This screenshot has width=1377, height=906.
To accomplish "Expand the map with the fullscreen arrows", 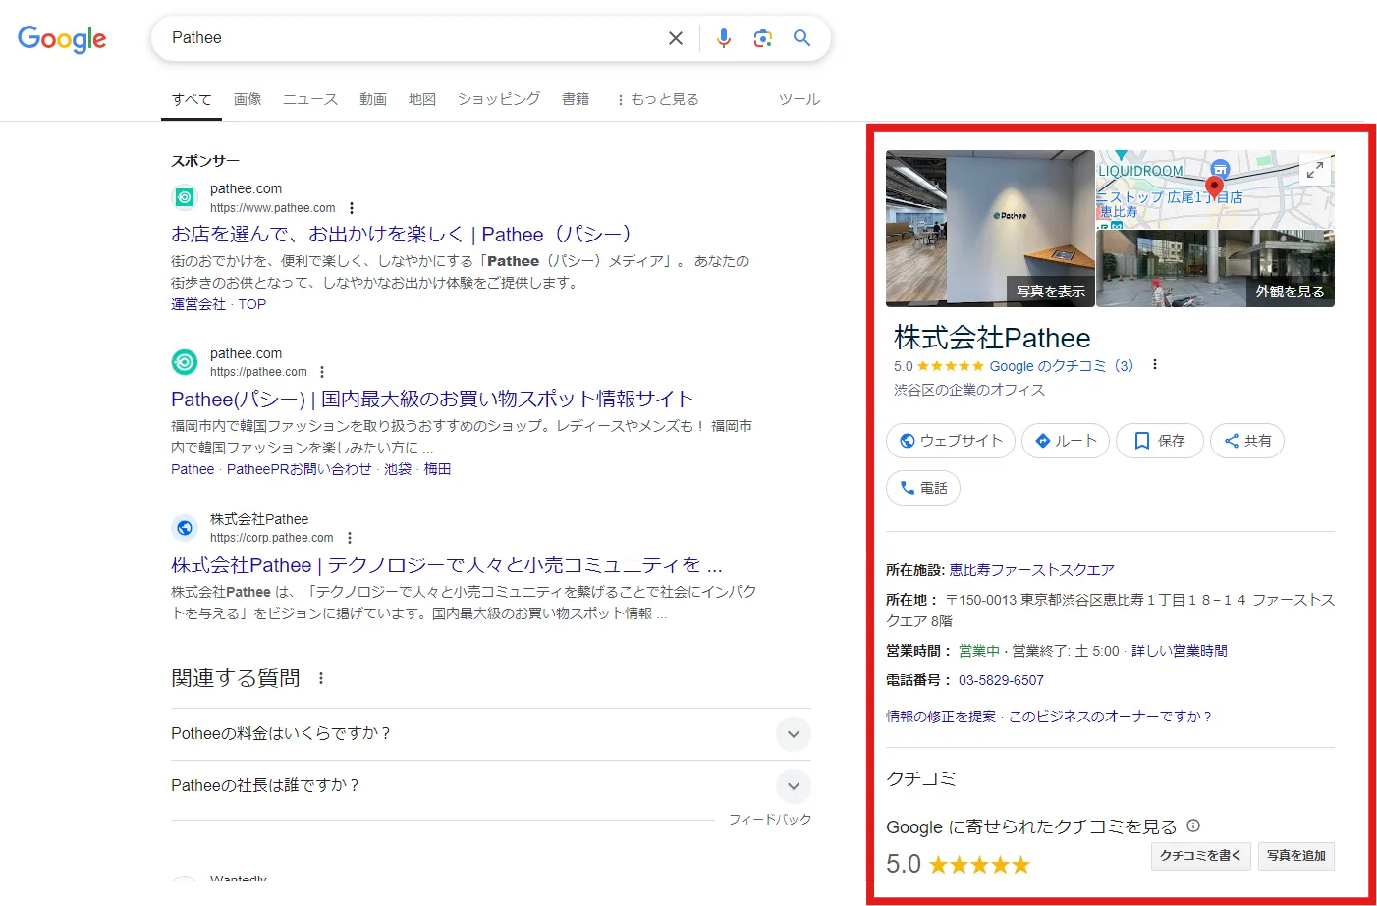I will pos(1314,169).
